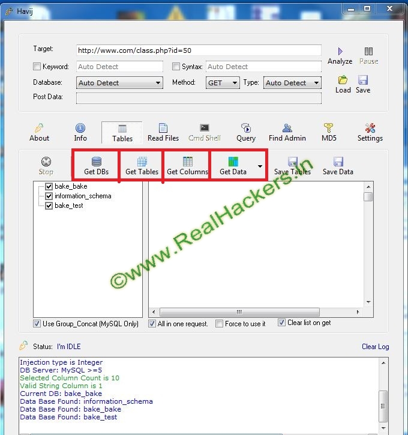
Task: Click log line Current DB: bake_bake
Action: (x=61, y=393)
